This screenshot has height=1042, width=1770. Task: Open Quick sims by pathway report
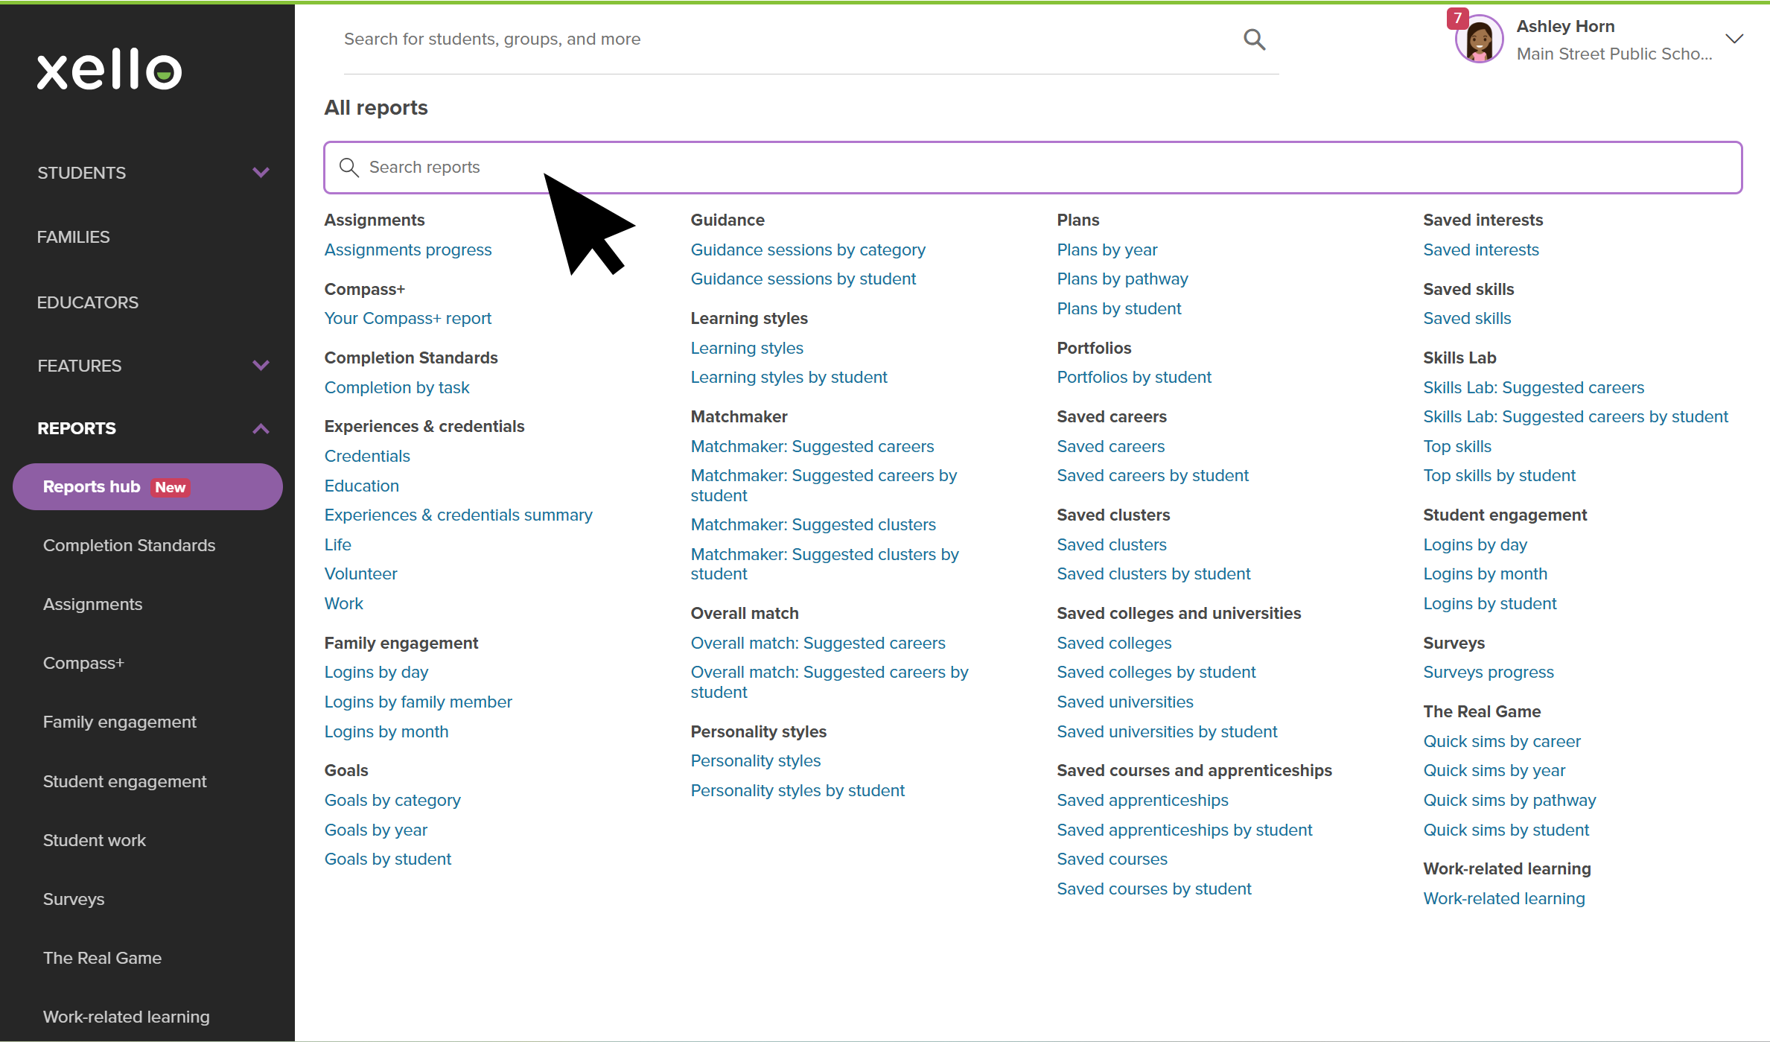(1510, 801)
